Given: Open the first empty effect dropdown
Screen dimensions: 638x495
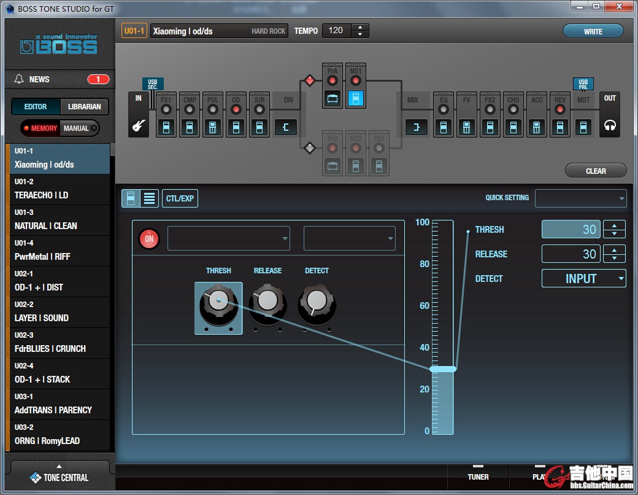Looking at the screenshot, I should pyautogui.click(x=229, y=238).
